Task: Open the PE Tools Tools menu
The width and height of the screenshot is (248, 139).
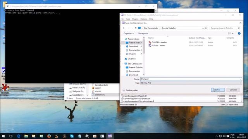Action: pyautogui.click(x=128, y=19)
